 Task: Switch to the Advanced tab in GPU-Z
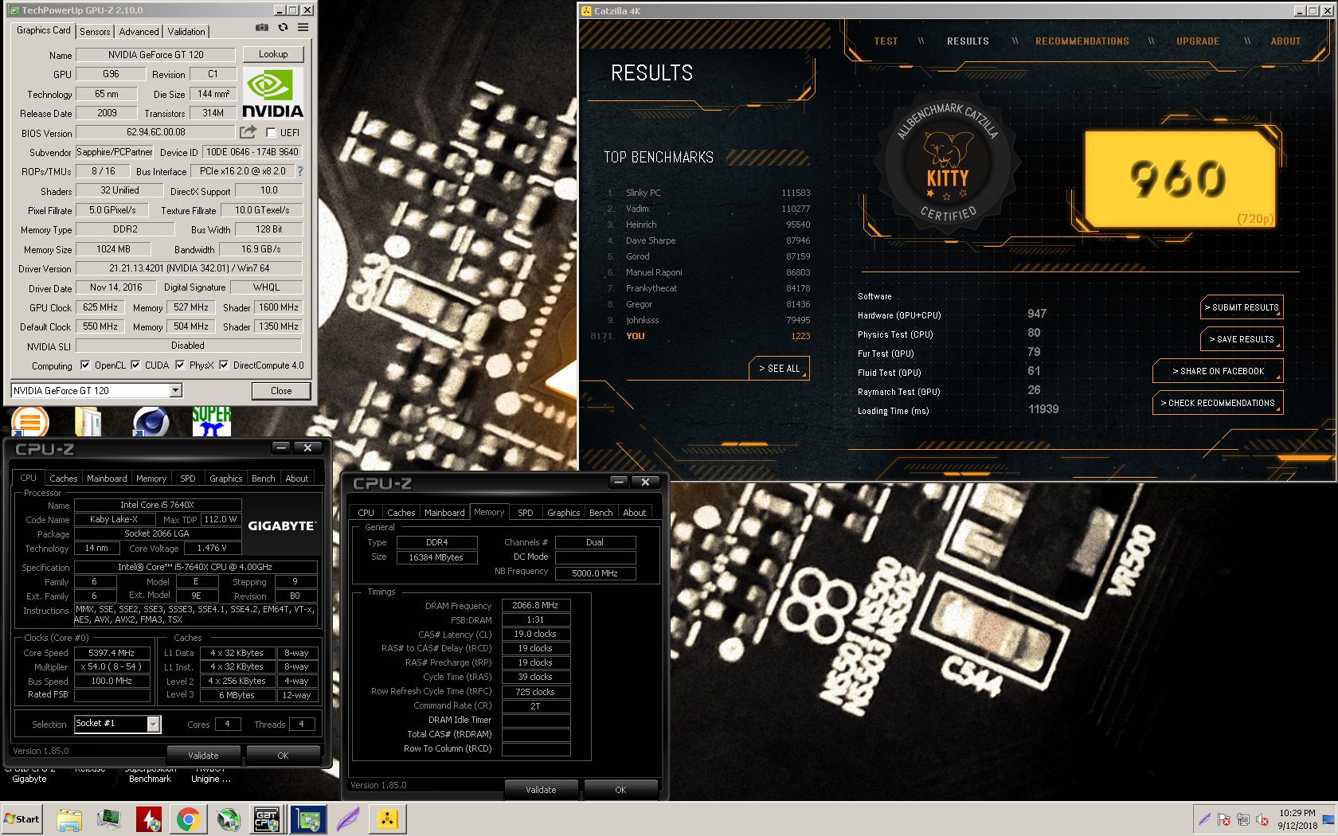point(139,32)
